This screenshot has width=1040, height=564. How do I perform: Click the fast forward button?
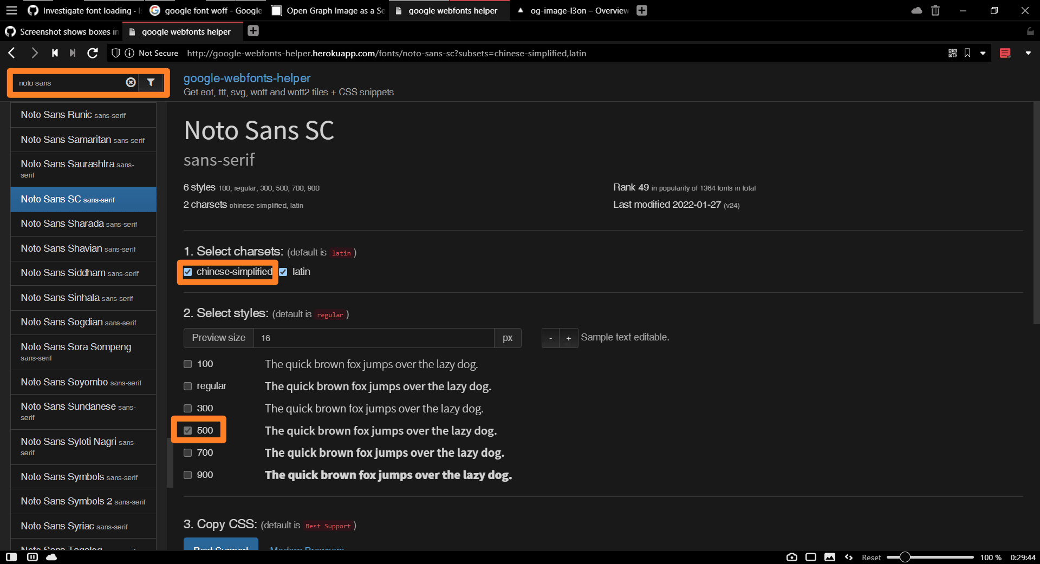pyautogui.click(x=73, y=53)
